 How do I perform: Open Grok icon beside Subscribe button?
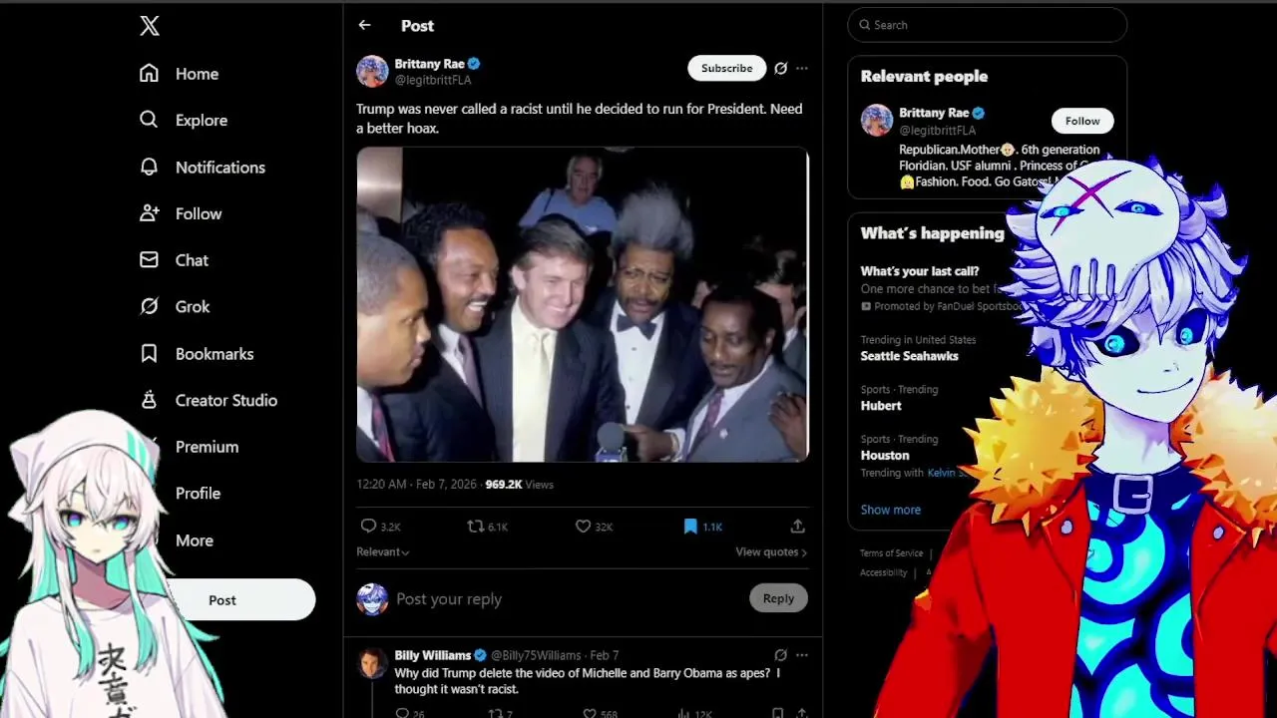(x=780, y=68)
